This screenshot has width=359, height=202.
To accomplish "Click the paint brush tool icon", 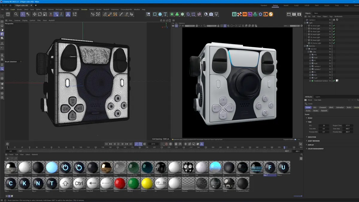I will [121, 14].
